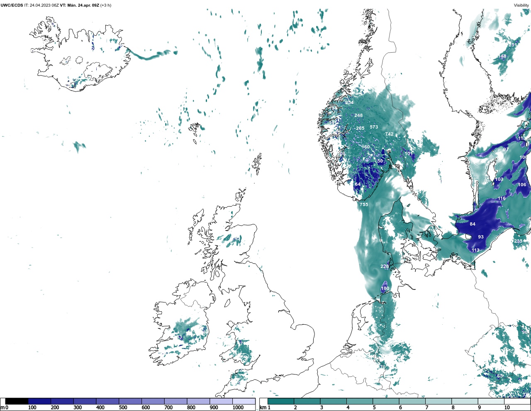The height and width of the screenshot is (411, 531).
Task: Select the 800–900 m legend swatch
Action: 198,401
